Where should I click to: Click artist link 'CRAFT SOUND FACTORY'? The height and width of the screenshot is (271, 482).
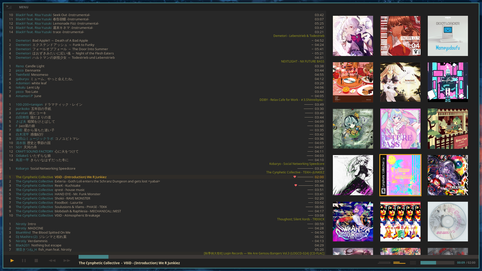pyautogui.click(x=34, y=151)
